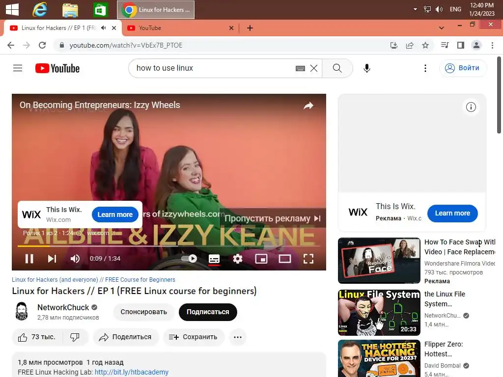Share this page from the address bar
This screenshot has height=377, width=503.
410,45
